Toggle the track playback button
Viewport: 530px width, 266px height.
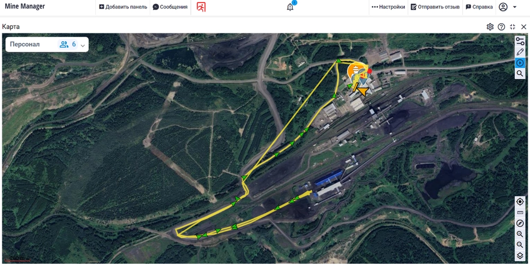click(x=520, y=63)
